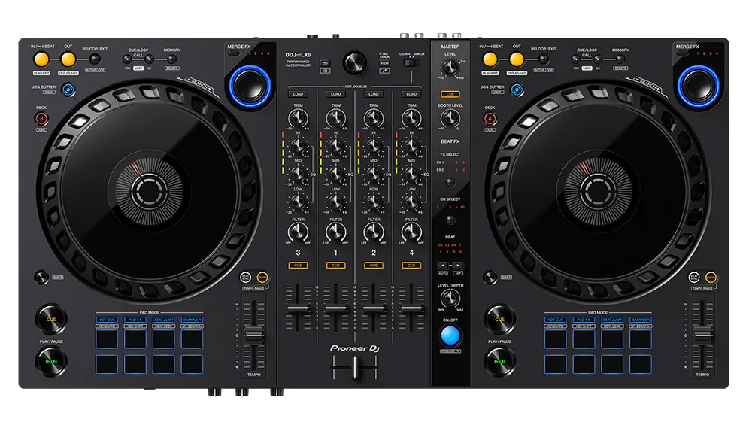Click the left MERGE FX select button
This screenshot has height=428, width=752.
tap(234, 53)
